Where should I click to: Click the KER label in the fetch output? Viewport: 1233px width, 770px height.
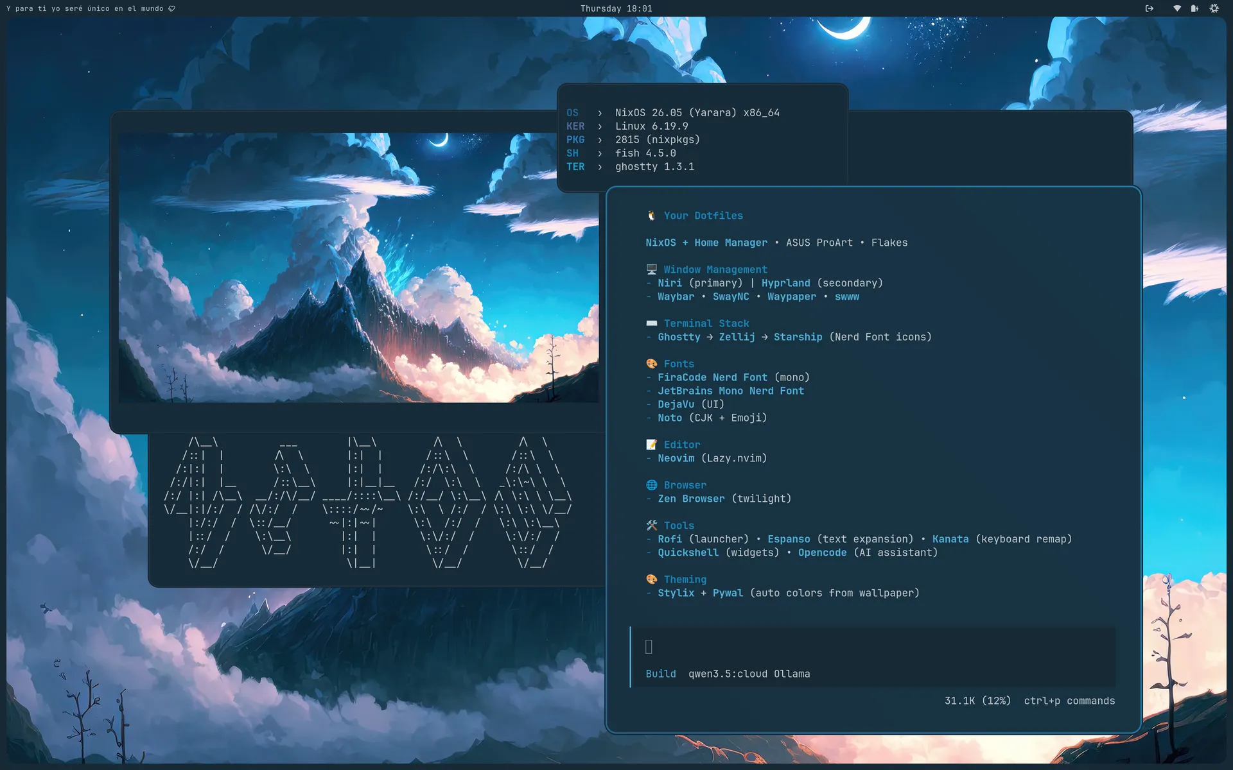click(575, 126)
